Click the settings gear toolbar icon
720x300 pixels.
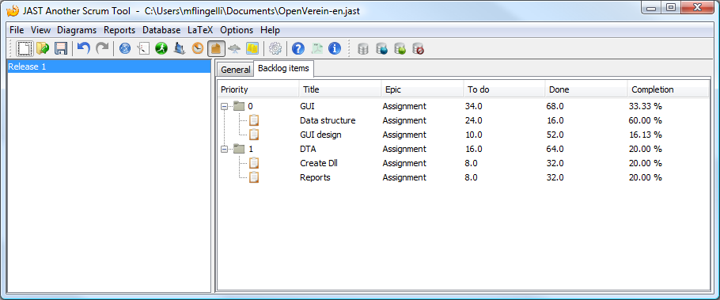pyautogui.click(x=275, y=48)
